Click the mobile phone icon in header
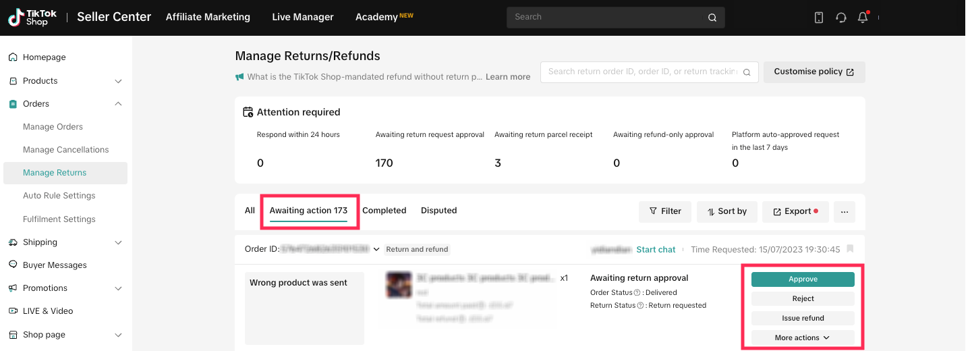 tap(819, 18)
